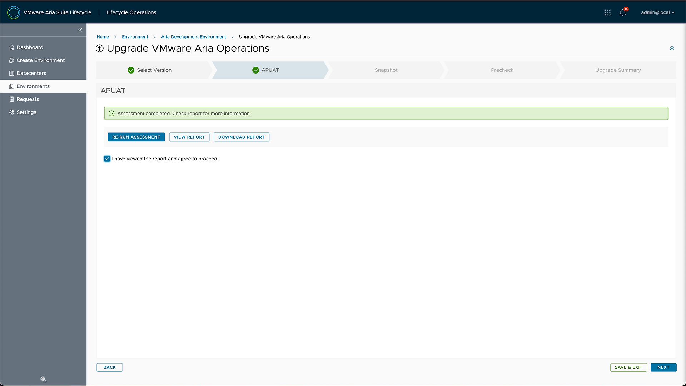This screenshot has height=386, width=686.
Task: Click the VMware Aria Suite Lifecycle logo
Action: pos(14,12)
